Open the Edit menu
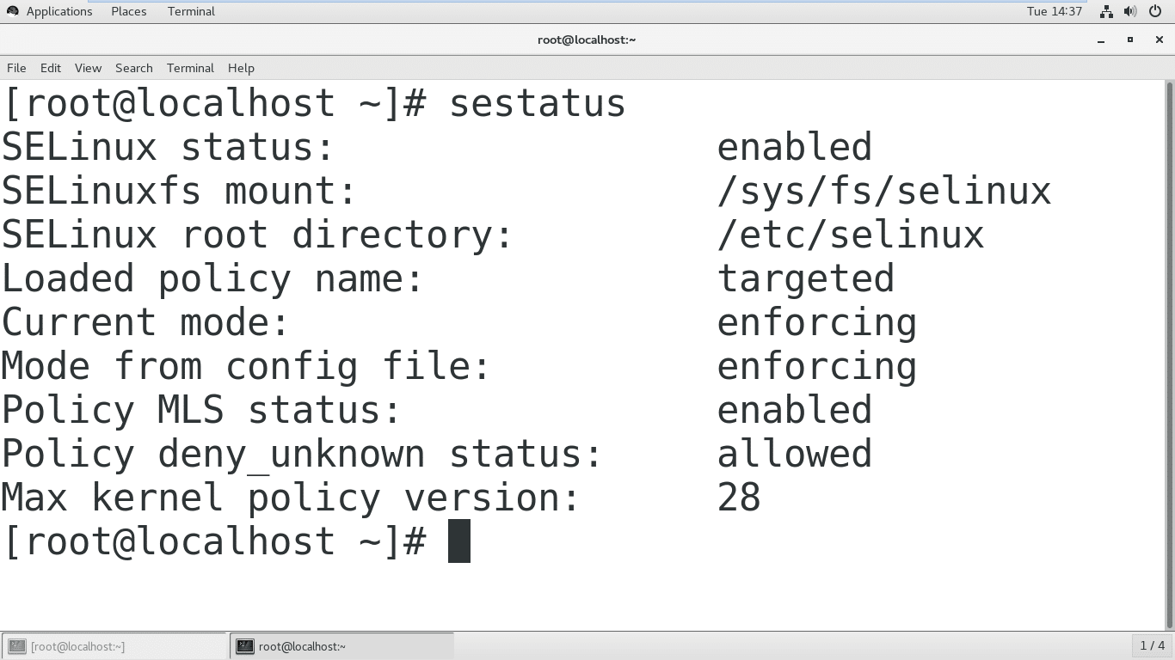Viewport: 1175px width, 660px height. click(x=51, y=68)
